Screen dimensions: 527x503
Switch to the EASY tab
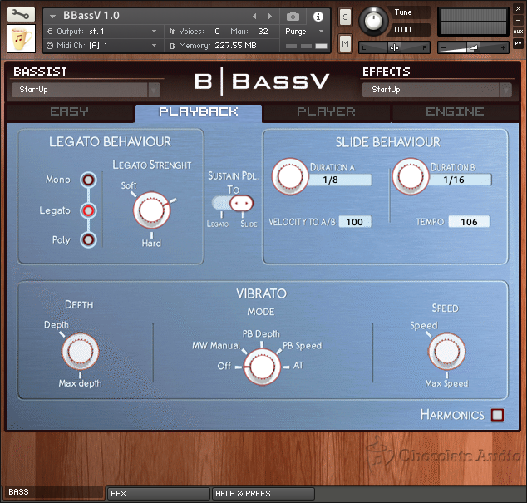tap(70, 111)
